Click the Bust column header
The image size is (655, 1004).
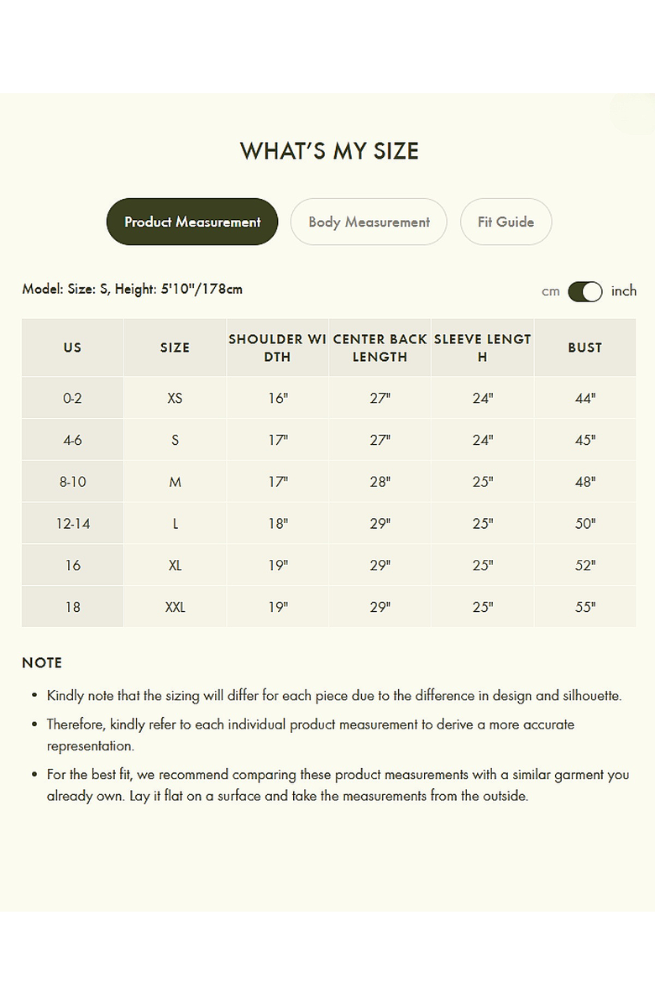pyautogui.click(x=584, y=348)
